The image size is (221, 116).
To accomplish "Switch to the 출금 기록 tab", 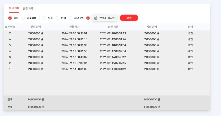I will (x=28, y=8).
